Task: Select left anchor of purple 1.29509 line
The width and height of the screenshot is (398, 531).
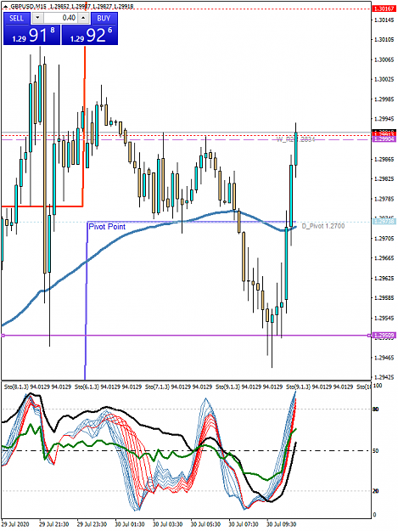Action: point(3,336)
